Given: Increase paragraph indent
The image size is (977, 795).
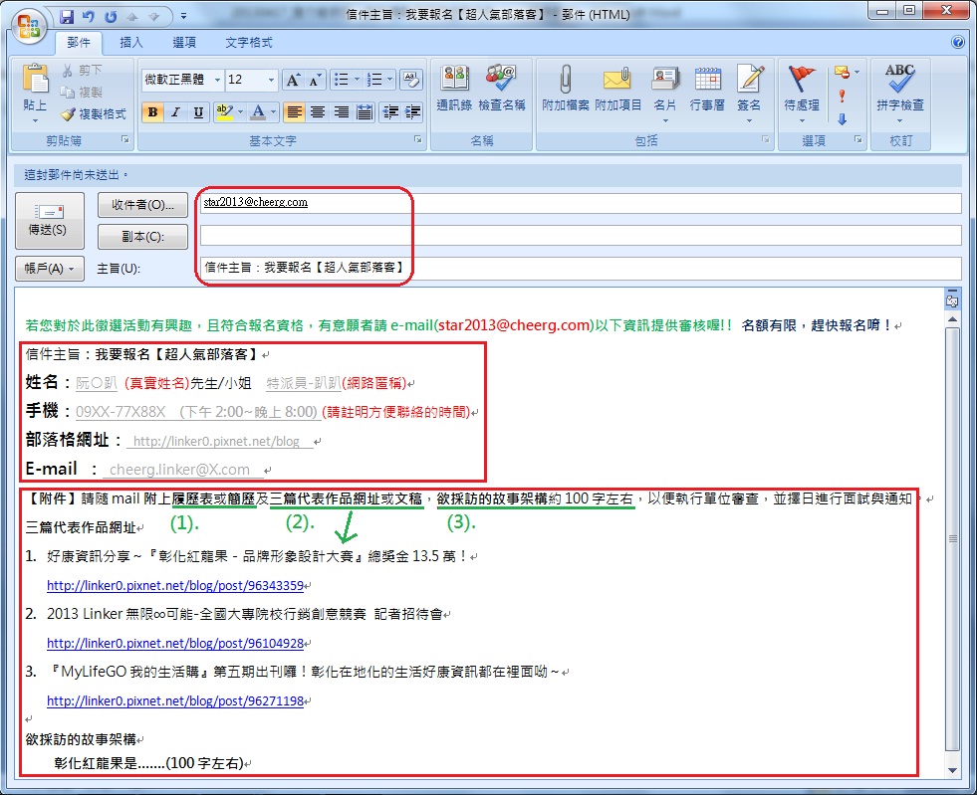Looking at the screenshot, I should click(x=412, y=112).
